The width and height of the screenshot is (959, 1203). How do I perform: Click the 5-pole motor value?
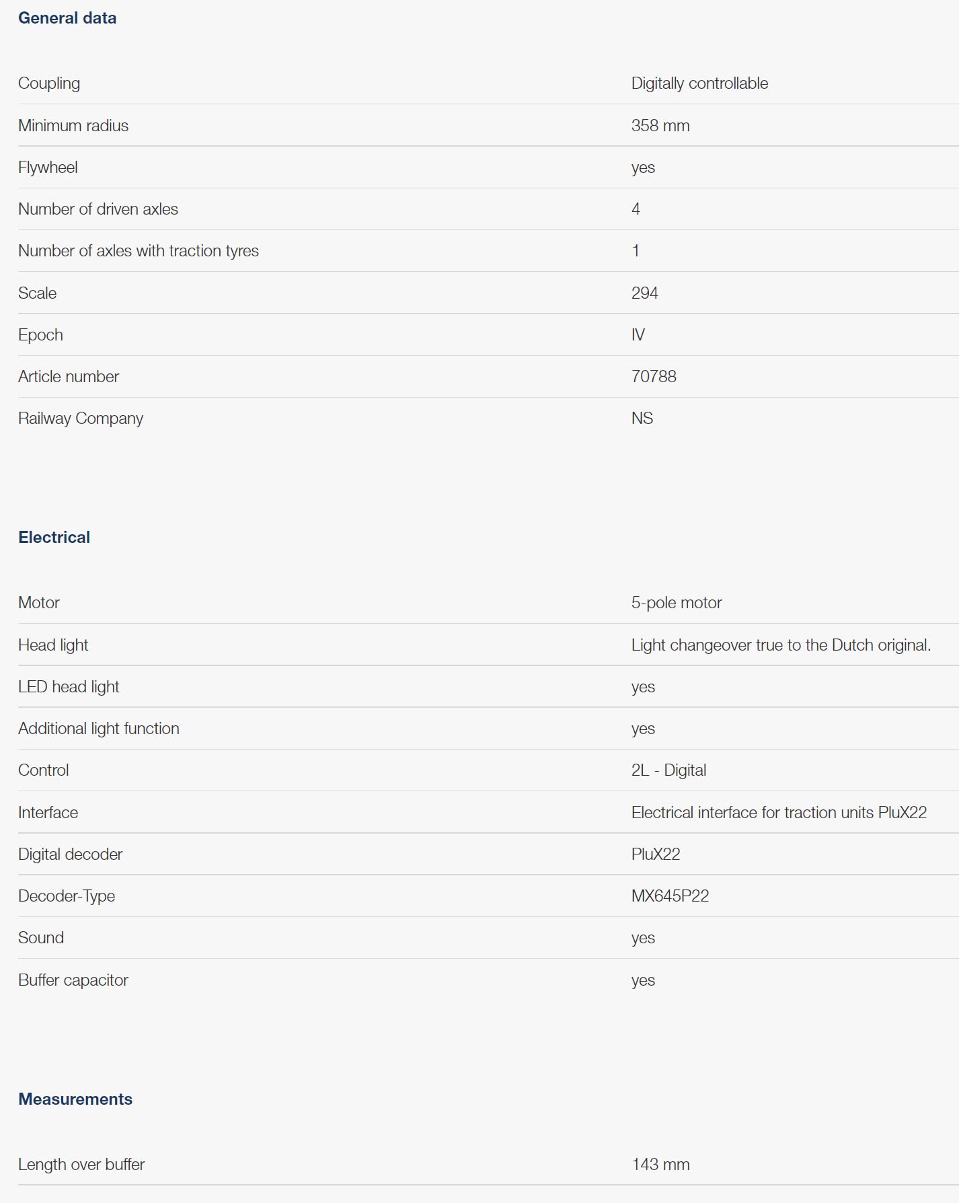(x=677, y=603)
